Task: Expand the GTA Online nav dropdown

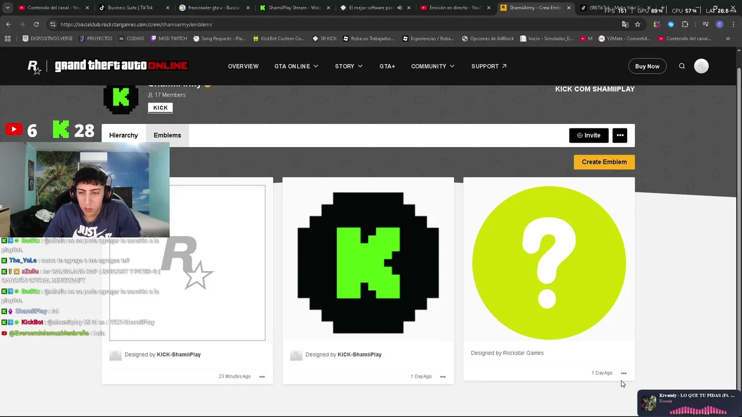Action: pos(296,66)
